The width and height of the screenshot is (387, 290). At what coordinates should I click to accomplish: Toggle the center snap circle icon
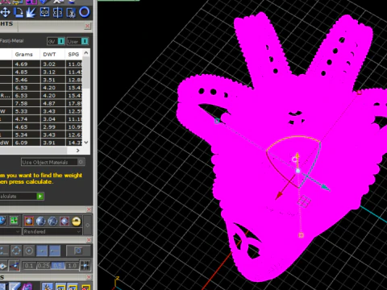[x=29, y=251]
